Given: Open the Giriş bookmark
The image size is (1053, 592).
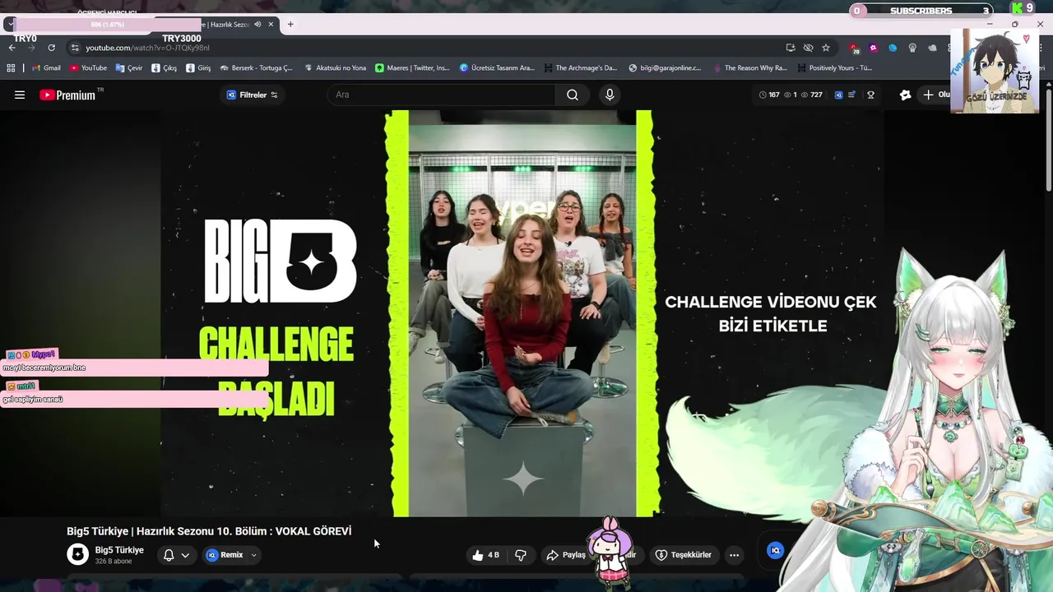Looking at the screenshot, I should click(x=198, y=68).
